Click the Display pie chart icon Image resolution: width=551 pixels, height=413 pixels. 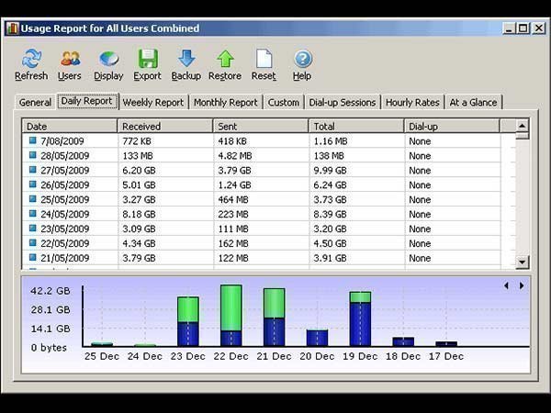(108, 60)
